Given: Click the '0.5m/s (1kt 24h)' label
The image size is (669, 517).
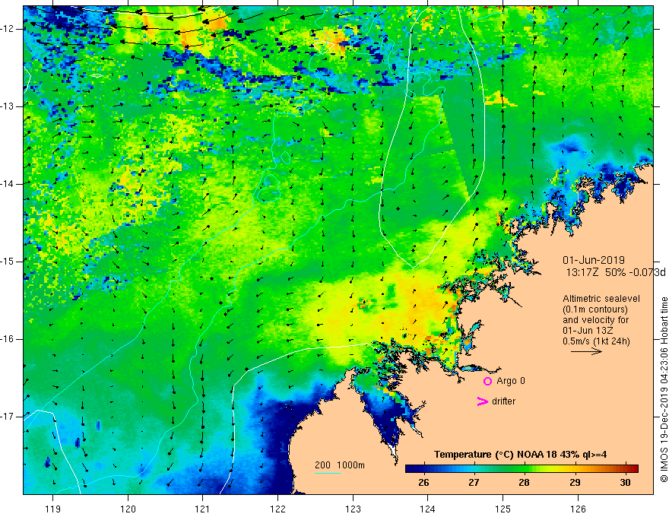Looking at the screenshot, I should click(596, 341).
